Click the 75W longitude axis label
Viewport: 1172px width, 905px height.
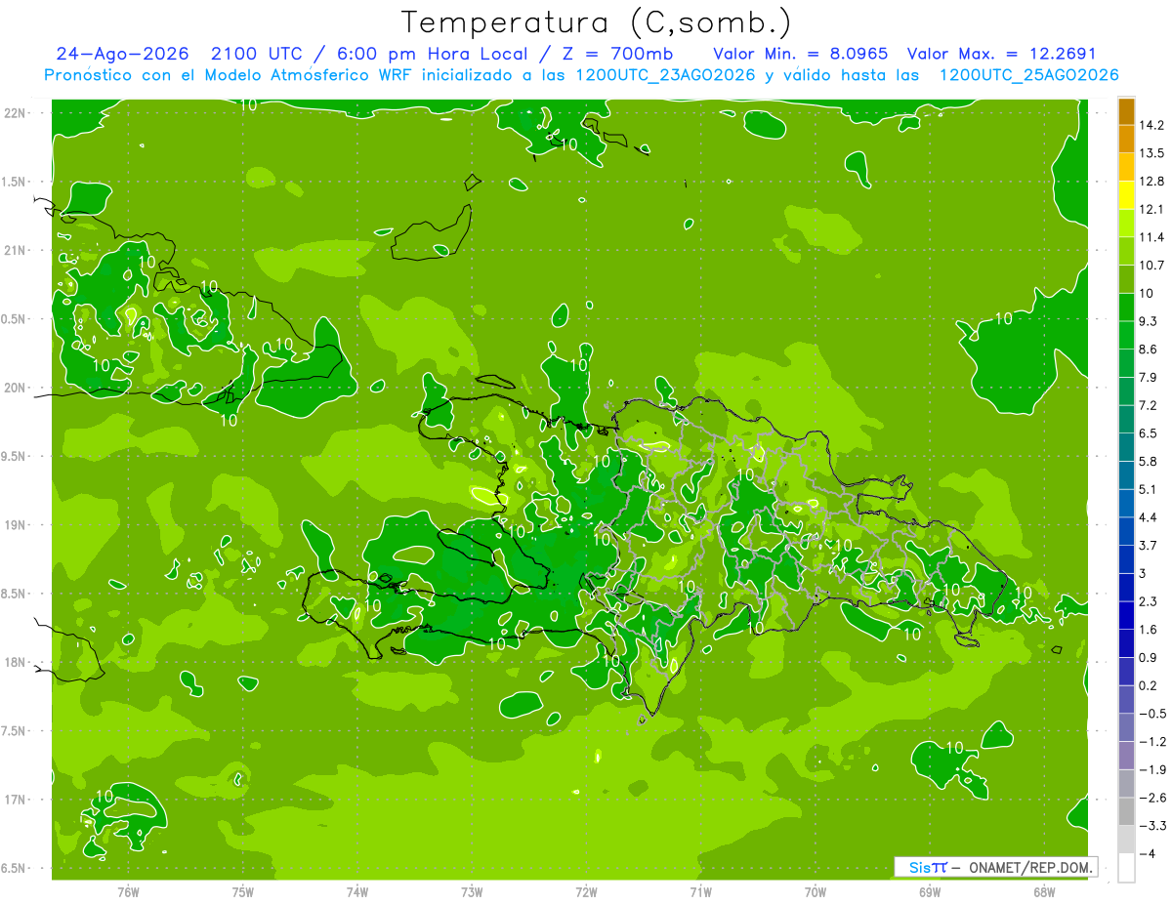243,892
